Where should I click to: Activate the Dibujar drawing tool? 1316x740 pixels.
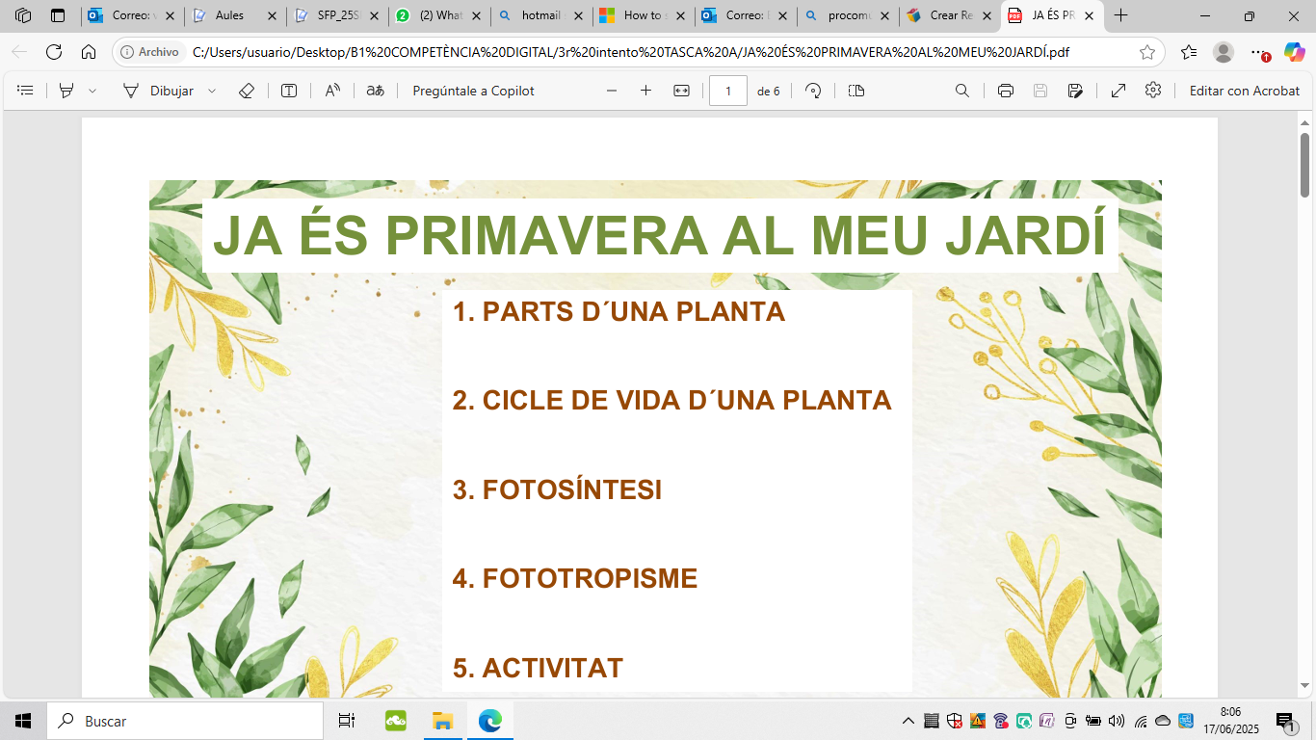coord(158,91)
